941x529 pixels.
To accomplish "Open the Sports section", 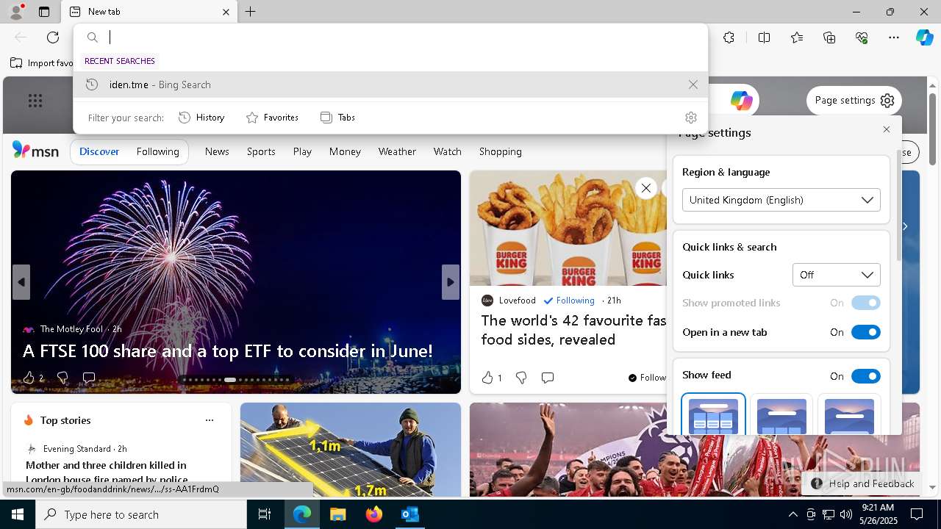I will point(261,151).
